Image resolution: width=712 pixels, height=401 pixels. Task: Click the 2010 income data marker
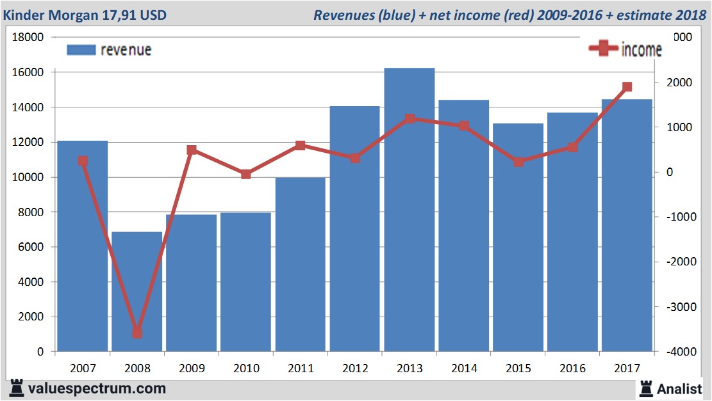pyautogui.click(x=246, y=174)
